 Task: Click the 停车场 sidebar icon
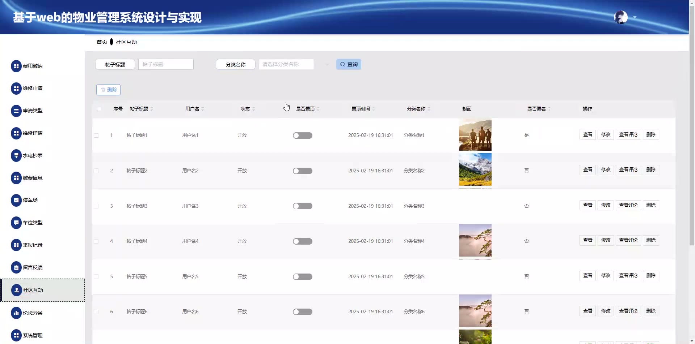[16, 200]
